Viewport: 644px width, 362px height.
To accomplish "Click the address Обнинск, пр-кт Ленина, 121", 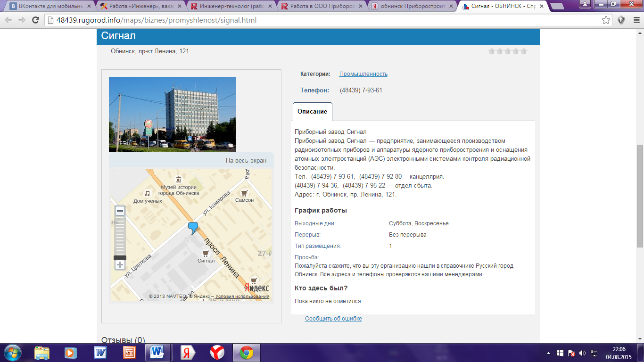I will (150, 51).
